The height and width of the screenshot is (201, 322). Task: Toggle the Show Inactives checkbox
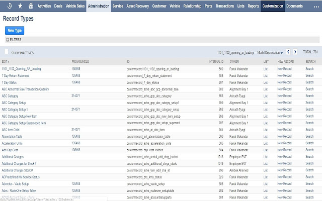click(x=7, y=51)
